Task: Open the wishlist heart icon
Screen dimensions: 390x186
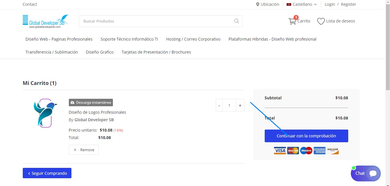Action: 321,21
